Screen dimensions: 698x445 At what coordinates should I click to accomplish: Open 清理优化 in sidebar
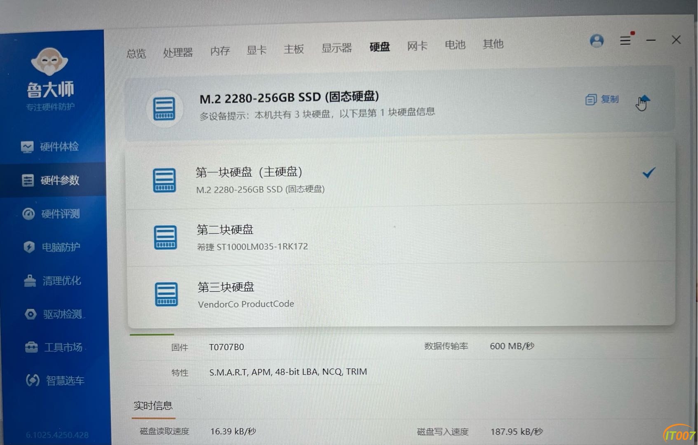[x=52, y=281]
